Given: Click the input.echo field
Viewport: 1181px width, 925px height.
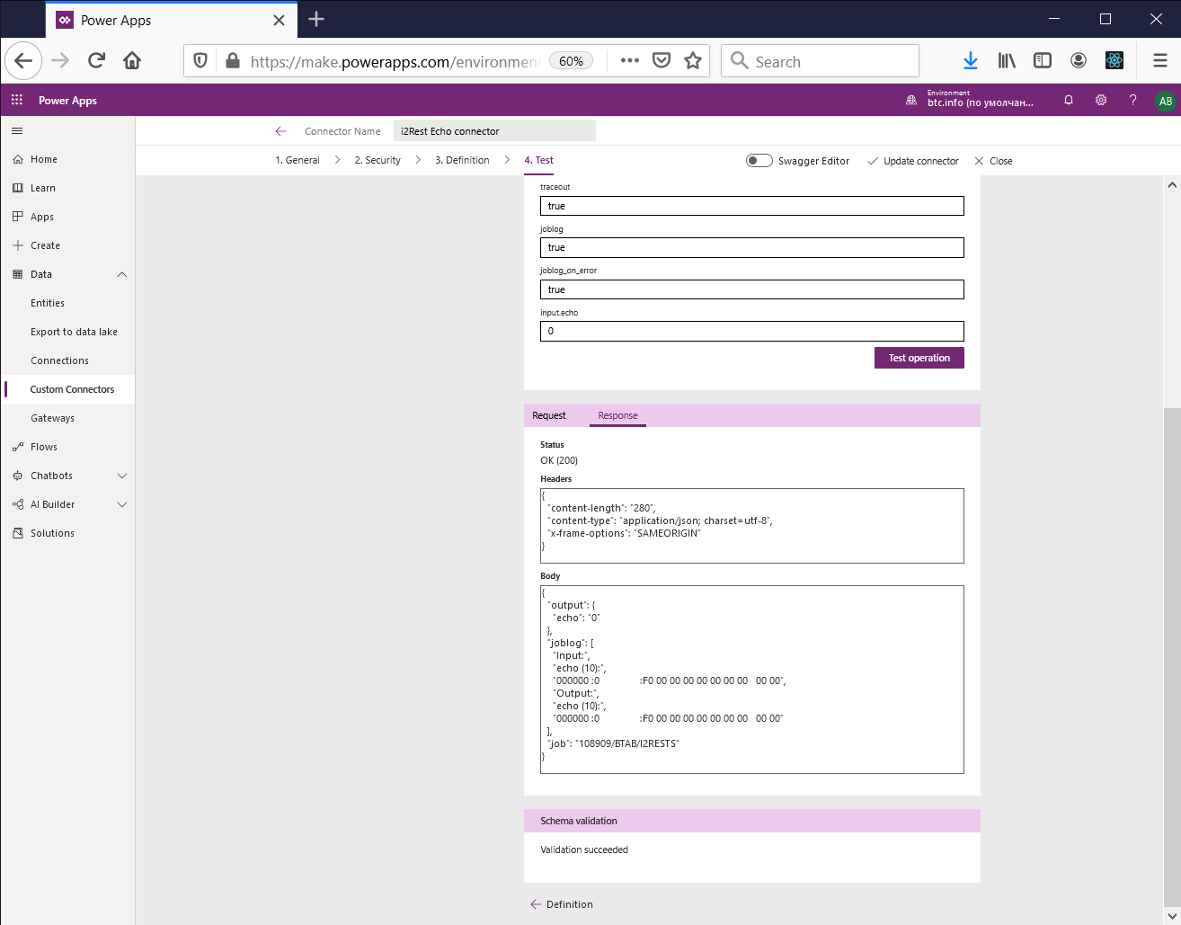Looking at the screenshot, I should coord(752,331).
